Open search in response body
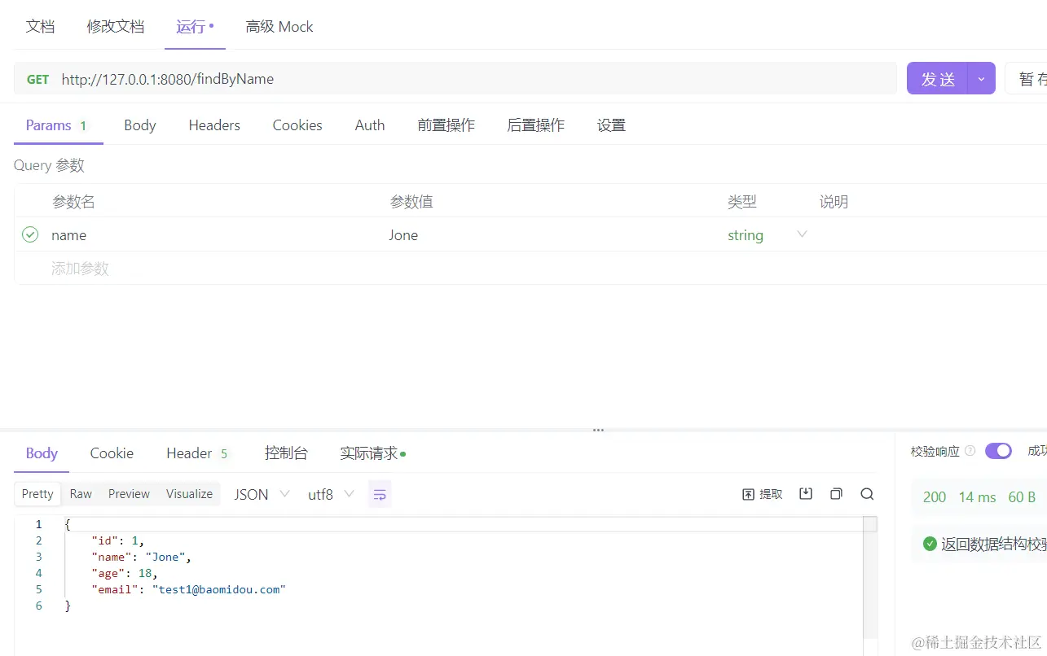 pos(867,494)
